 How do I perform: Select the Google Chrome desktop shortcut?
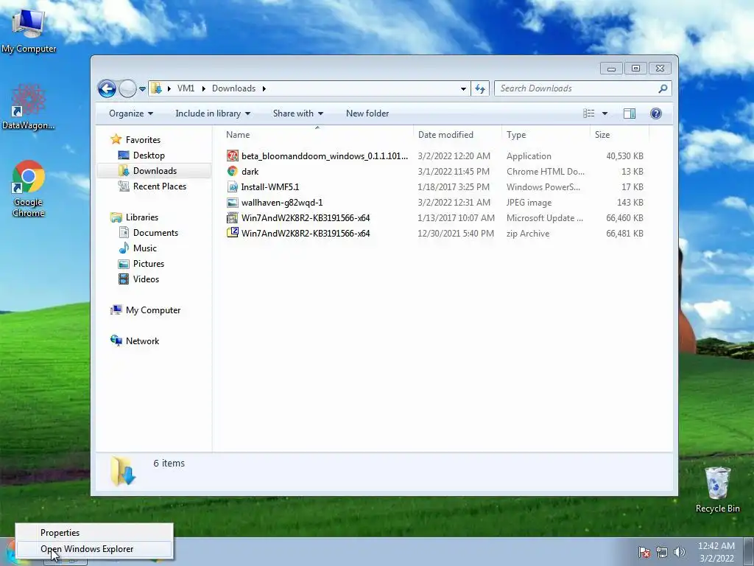(x=29, y=188)
